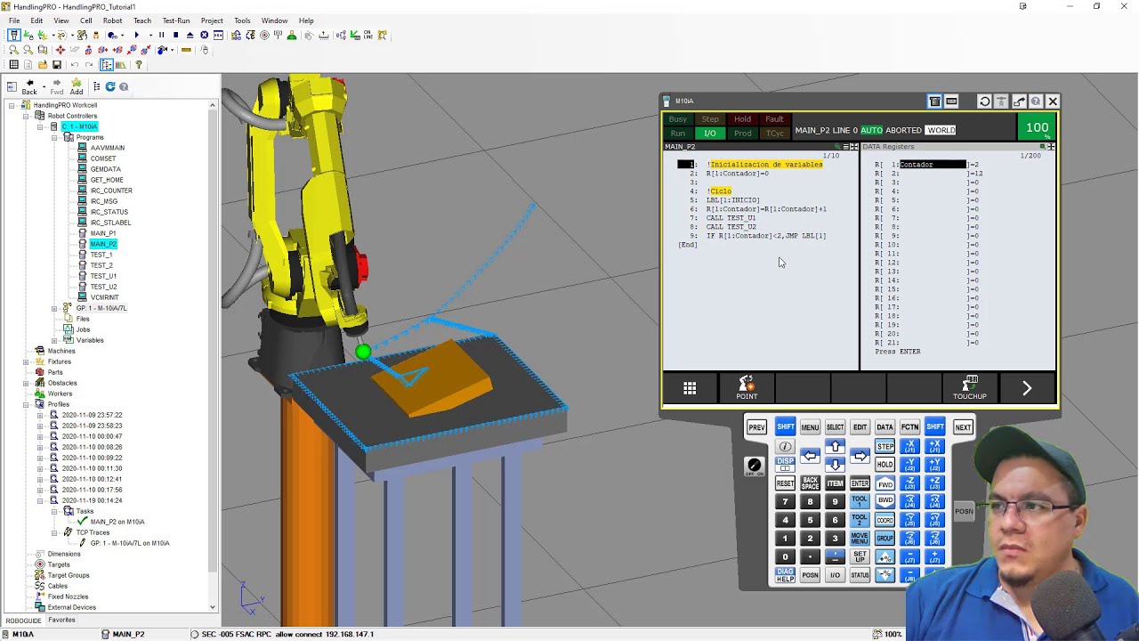
Task: Toggle the teach pendant OFF/ON switch
Action: coord(754,466)
